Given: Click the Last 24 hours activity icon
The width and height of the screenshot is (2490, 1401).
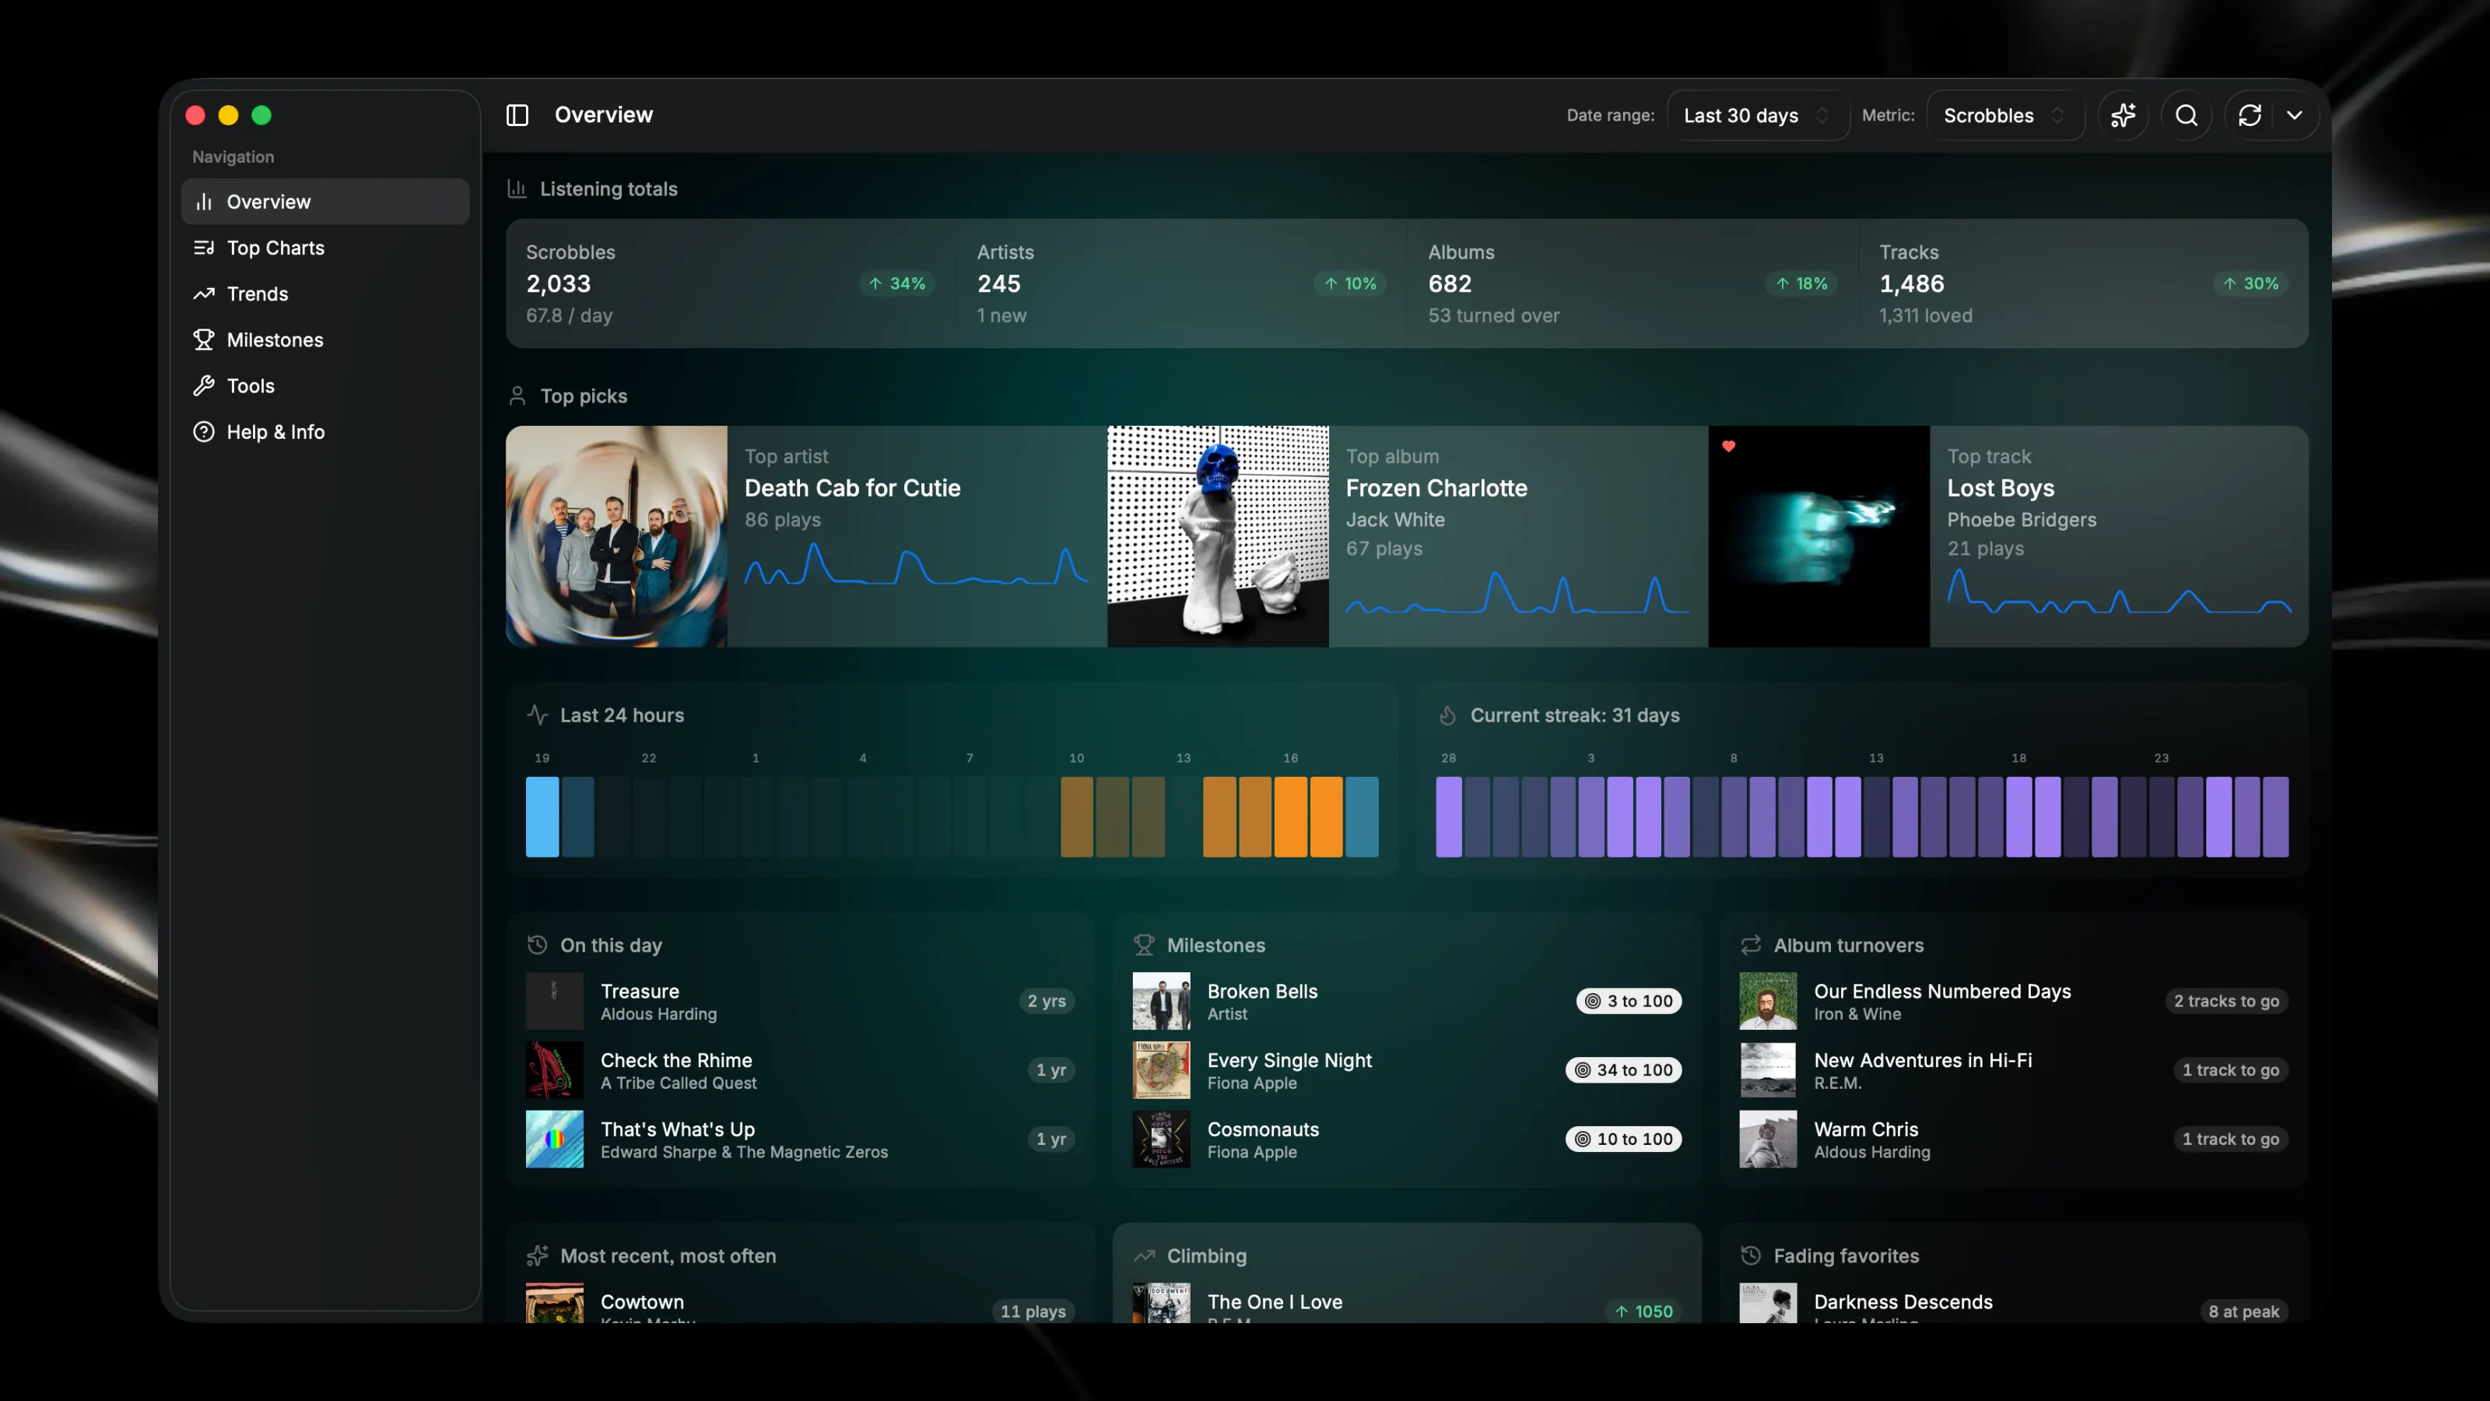Looking at the screenshot, I should 538,715.
